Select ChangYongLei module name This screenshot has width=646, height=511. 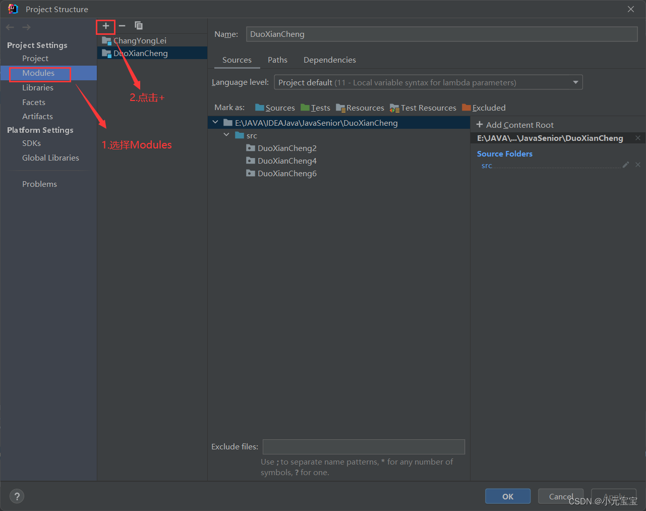[x=140, y=40]
